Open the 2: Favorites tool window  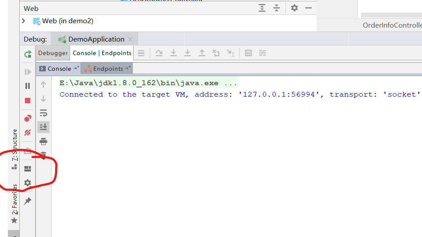click(x=14, y=204)
